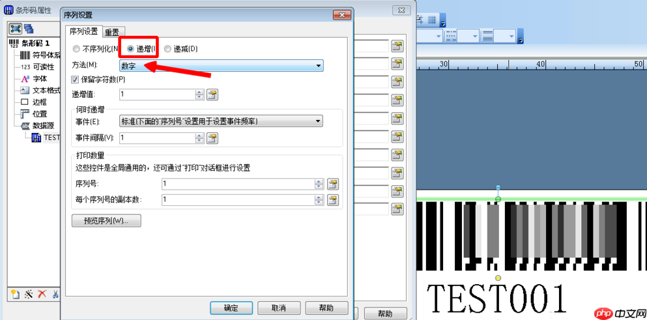Increase 序列号 with up spinner arrow

pyautogui.click(x=319, y=181)
